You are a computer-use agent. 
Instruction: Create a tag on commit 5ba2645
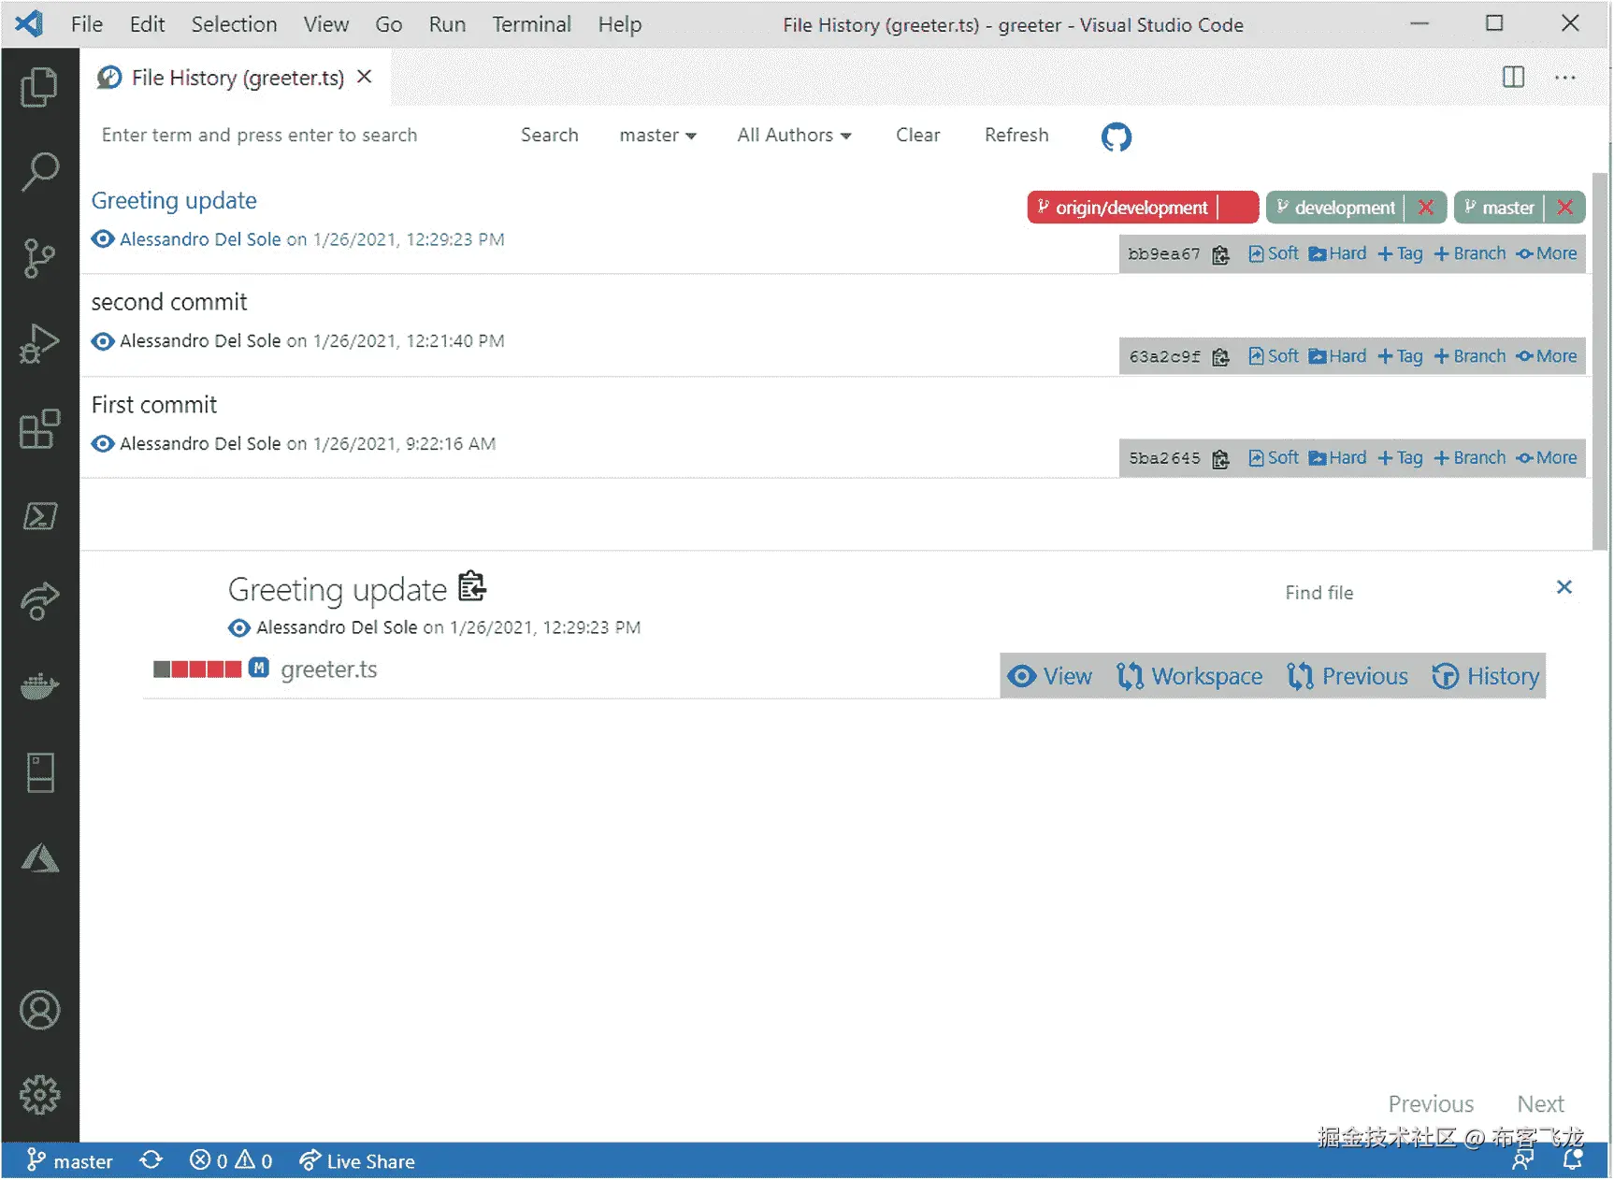[x=1400, y=458]
